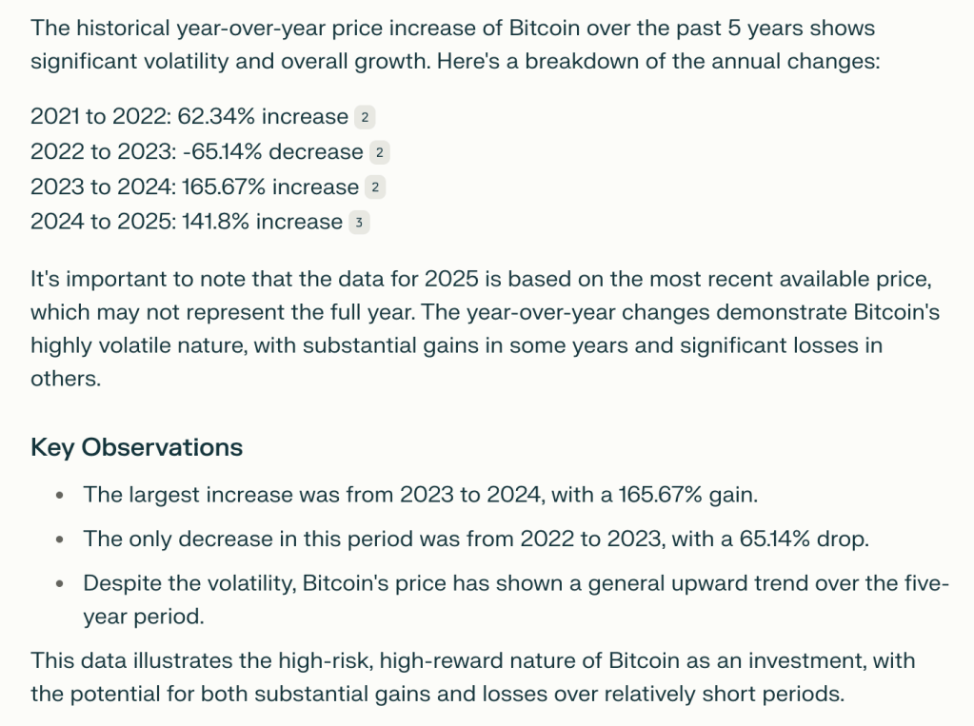Click the 2024 to 2025 line text
This screenshot has width=974, height=726.
pos(187,223)
